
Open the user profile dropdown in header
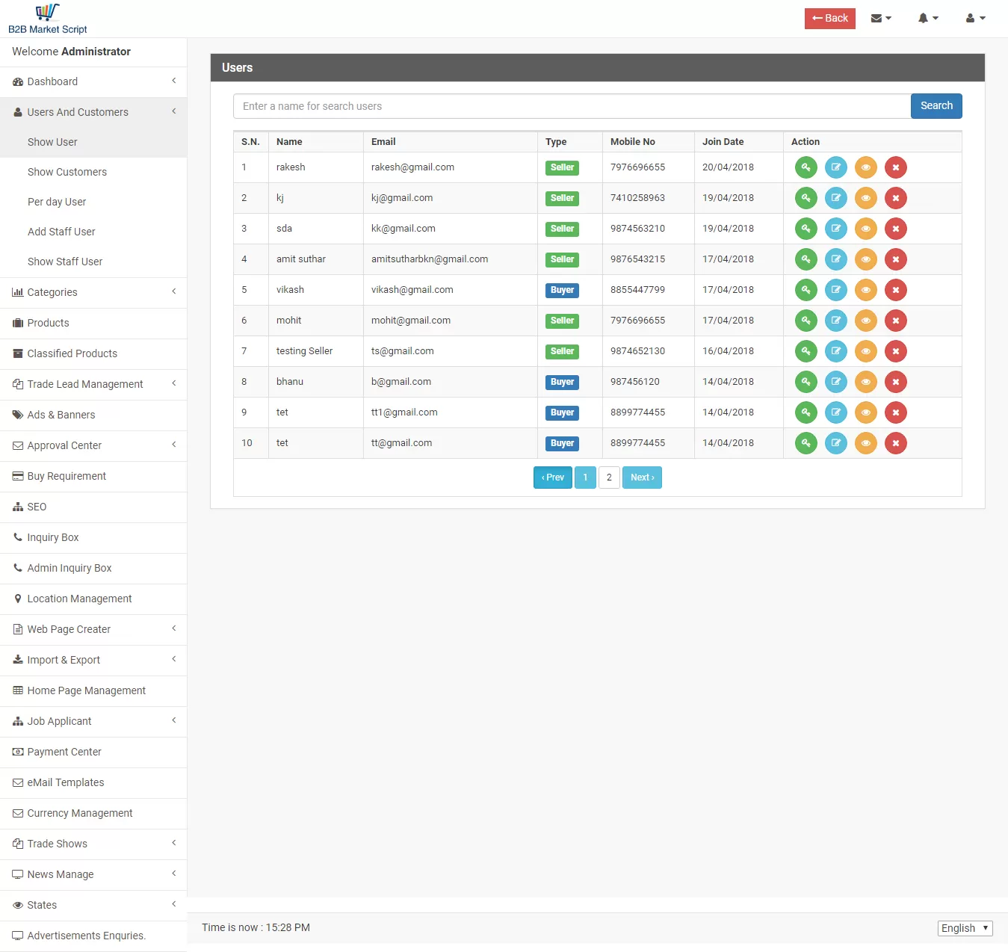tap(976, 18)
